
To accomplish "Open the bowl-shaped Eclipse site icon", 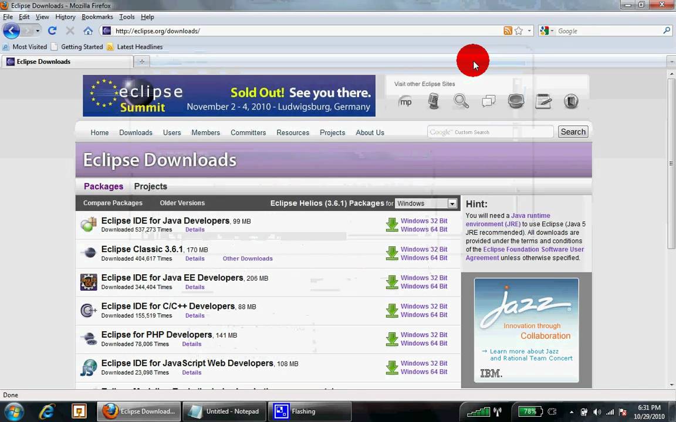I will pos(516,101).
